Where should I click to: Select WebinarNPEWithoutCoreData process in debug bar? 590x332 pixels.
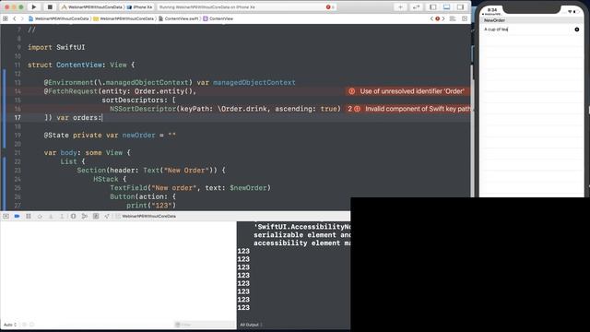[x=146, y=216]
